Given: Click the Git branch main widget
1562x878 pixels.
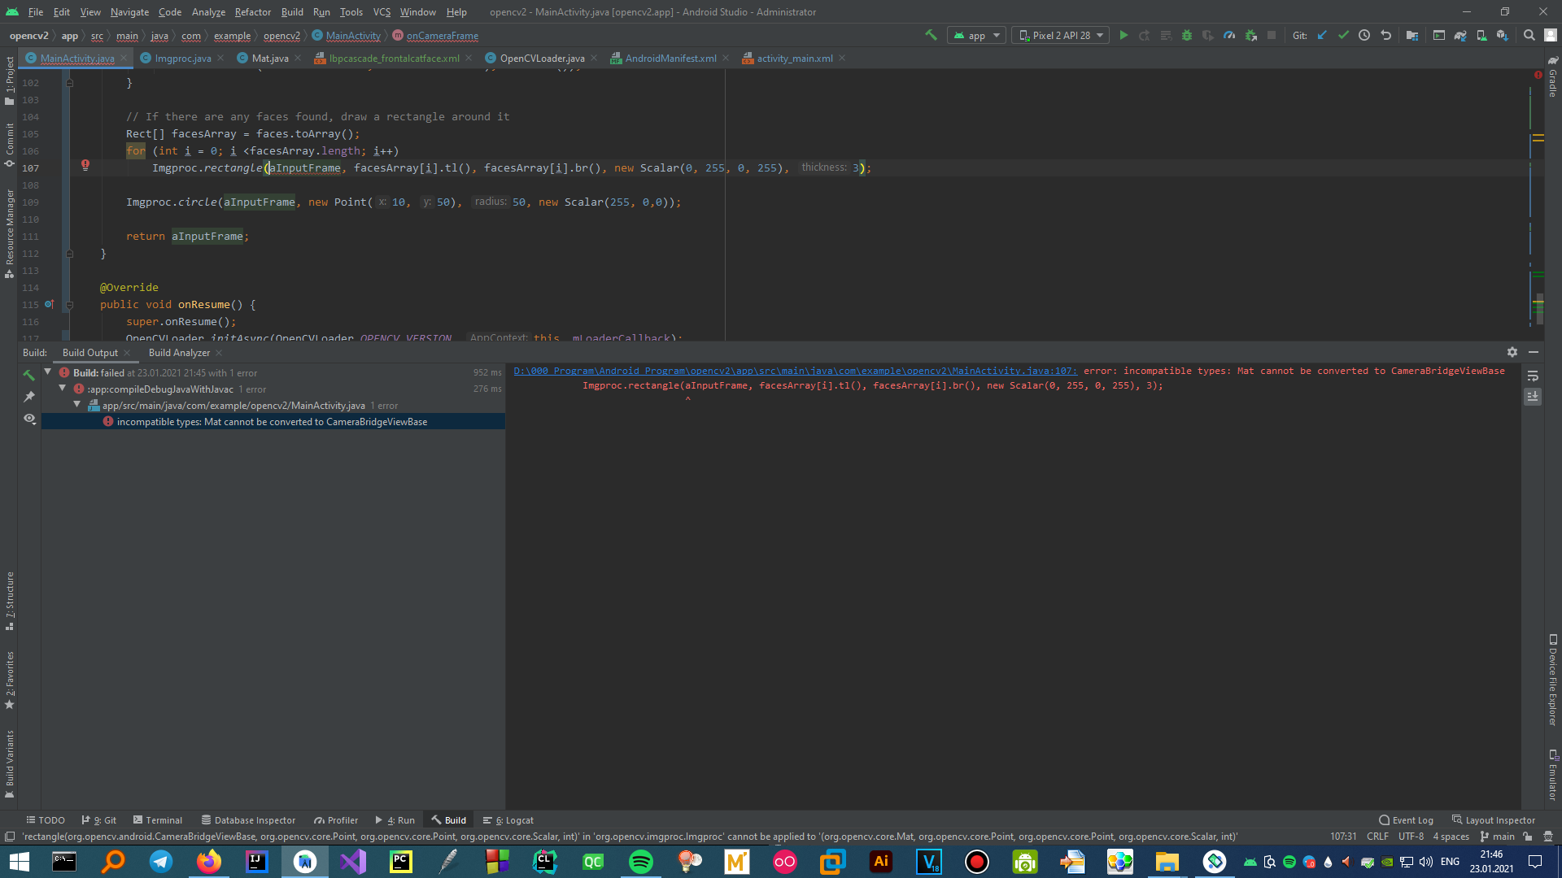Looking at the screenshot, I should tap(1497, 837).
